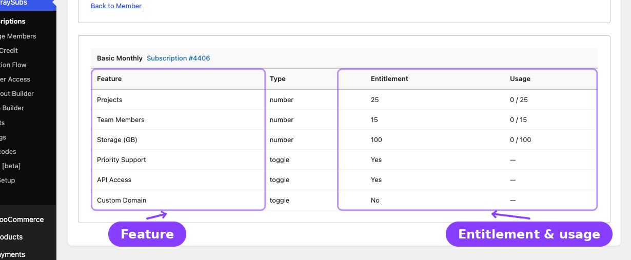631x260 pixels.
Task: Open the Subscription Flow sidebar item
Action: pyautogui.click(x=13, y=65)
